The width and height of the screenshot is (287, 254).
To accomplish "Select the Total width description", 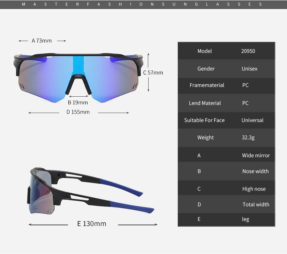I will coord(256,204).
